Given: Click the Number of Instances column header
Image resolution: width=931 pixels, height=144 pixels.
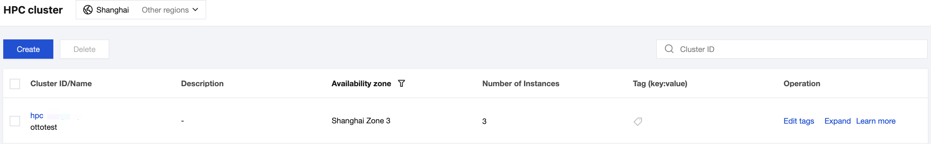Looking at the screenshot, I should click(520, 84).
